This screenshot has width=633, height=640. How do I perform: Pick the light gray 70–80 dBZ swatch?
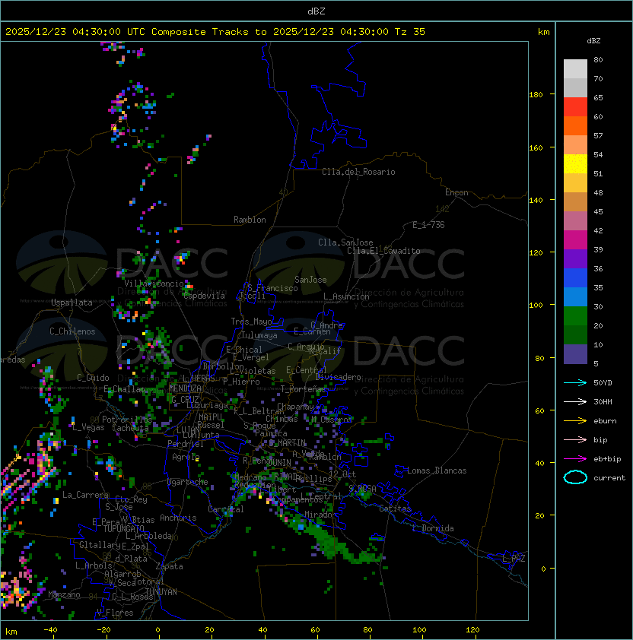pos(575,69)
